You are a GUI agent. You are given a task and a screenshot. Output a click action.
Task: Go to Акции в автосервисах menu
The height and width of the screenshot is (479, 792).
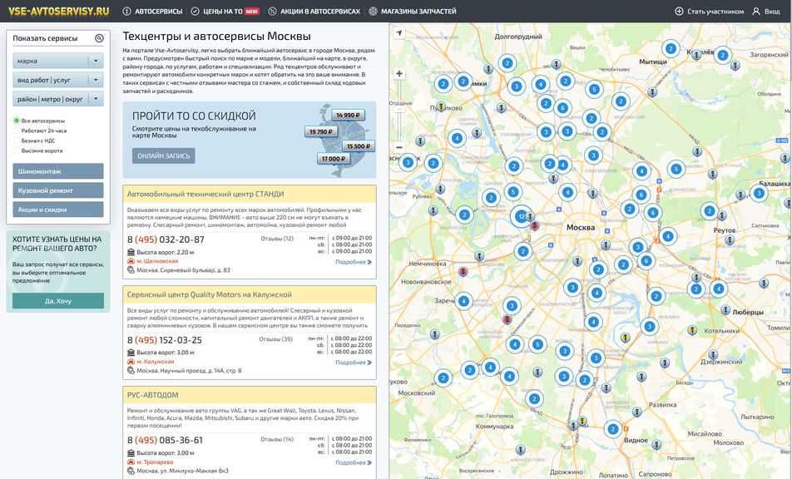[x=314, y=11]
